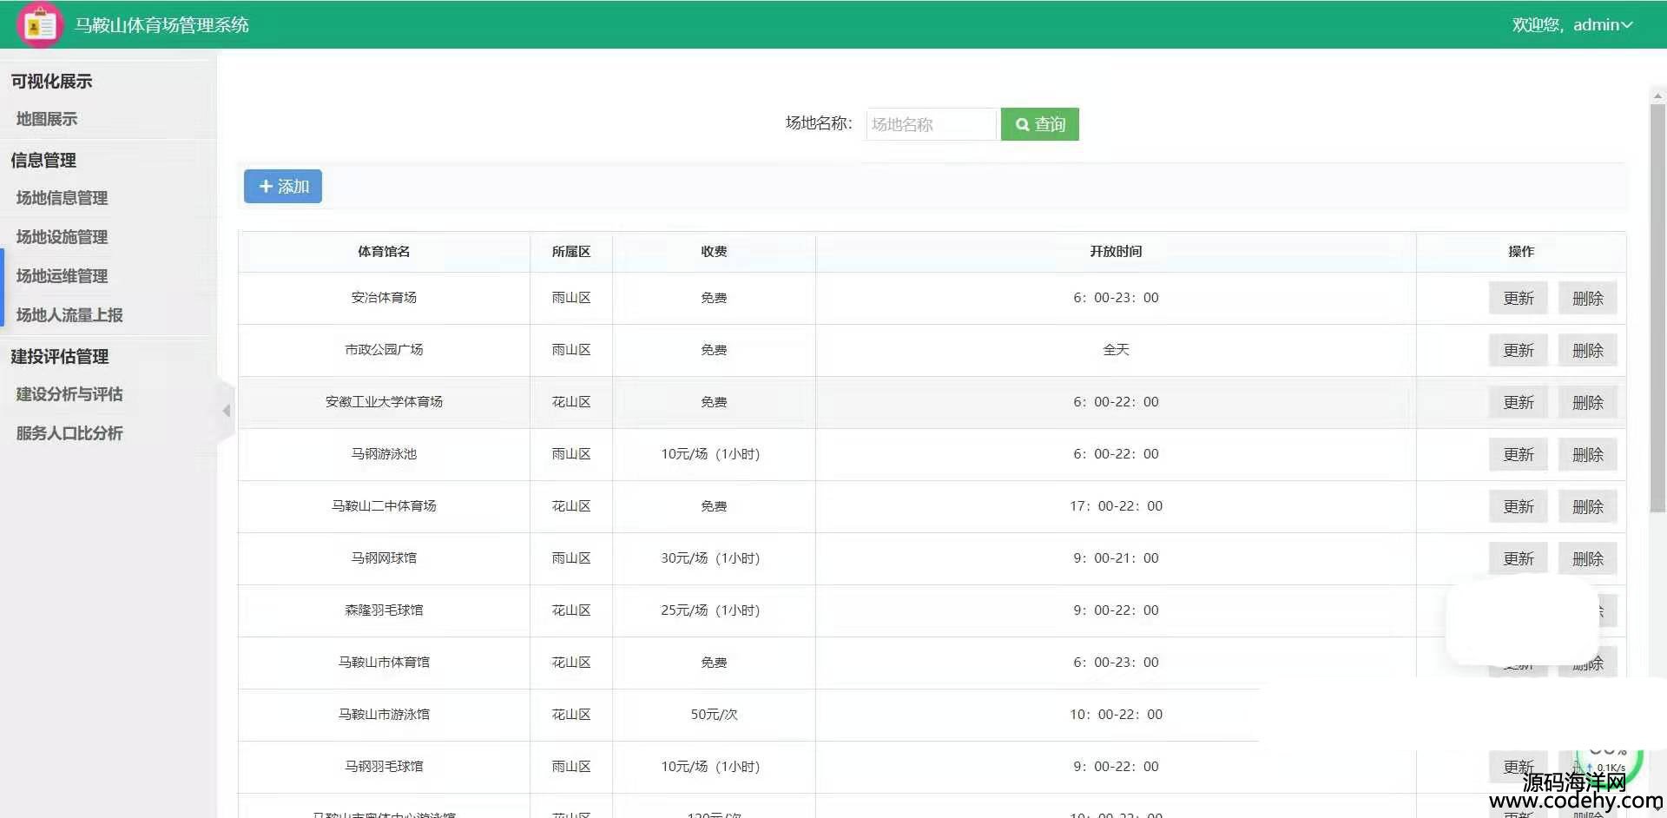
Task: Delete the 市政公园广场 row
Action: 1588,351
